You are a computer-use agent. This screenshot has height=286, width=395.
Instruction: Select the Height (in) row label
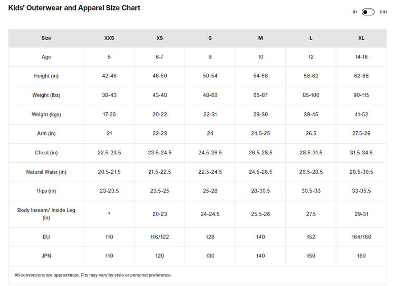tap(46, 76)
